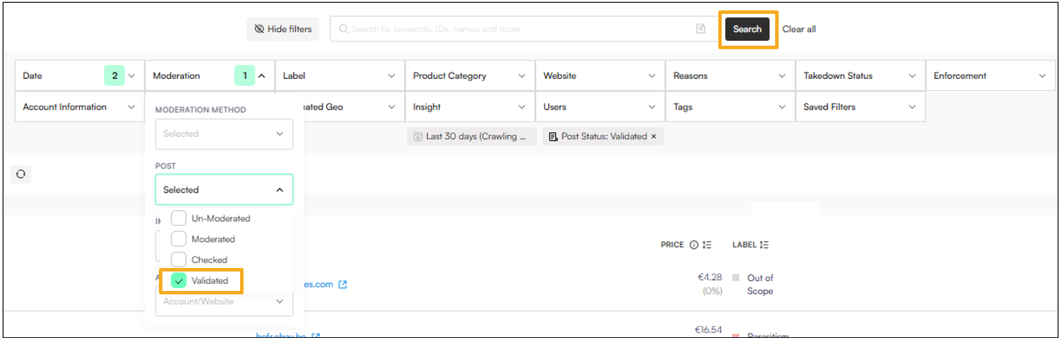Open the Takedown Status filter

pos(860,76)
